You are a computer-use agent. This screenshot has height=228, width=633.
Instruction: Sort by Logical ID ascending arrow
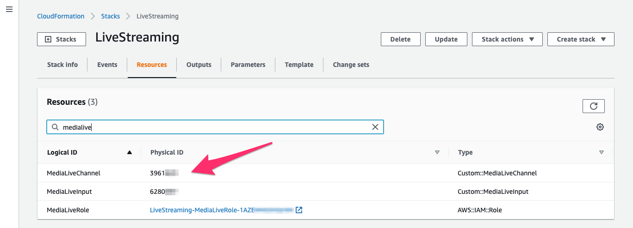coord(130,152)
